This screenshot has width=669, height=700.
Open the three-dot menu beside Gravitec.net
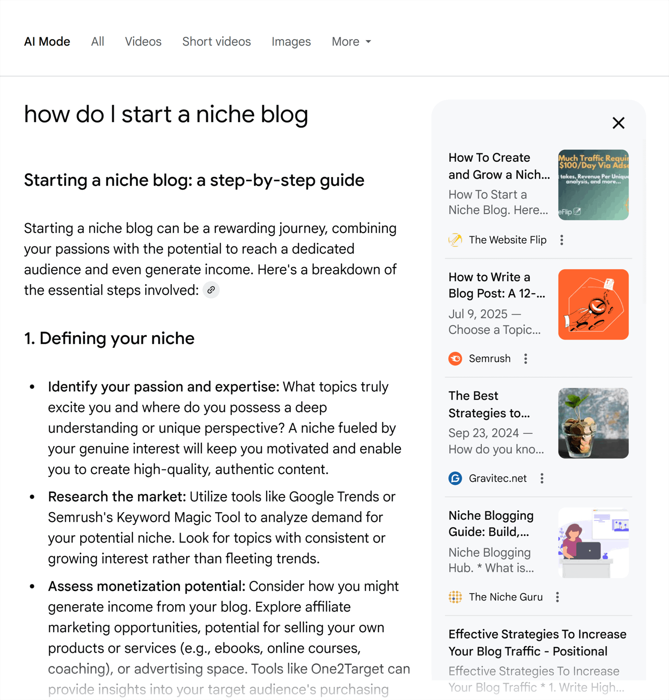[542, 478]
